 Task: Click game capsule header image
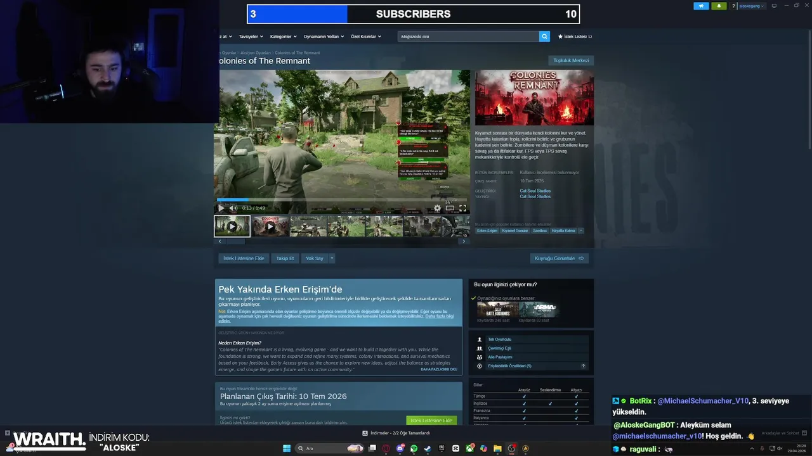tap(535, 98)
